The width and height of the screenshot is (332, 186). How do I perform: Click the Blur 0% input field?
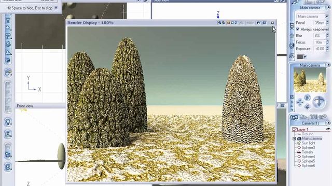point(320,36)
